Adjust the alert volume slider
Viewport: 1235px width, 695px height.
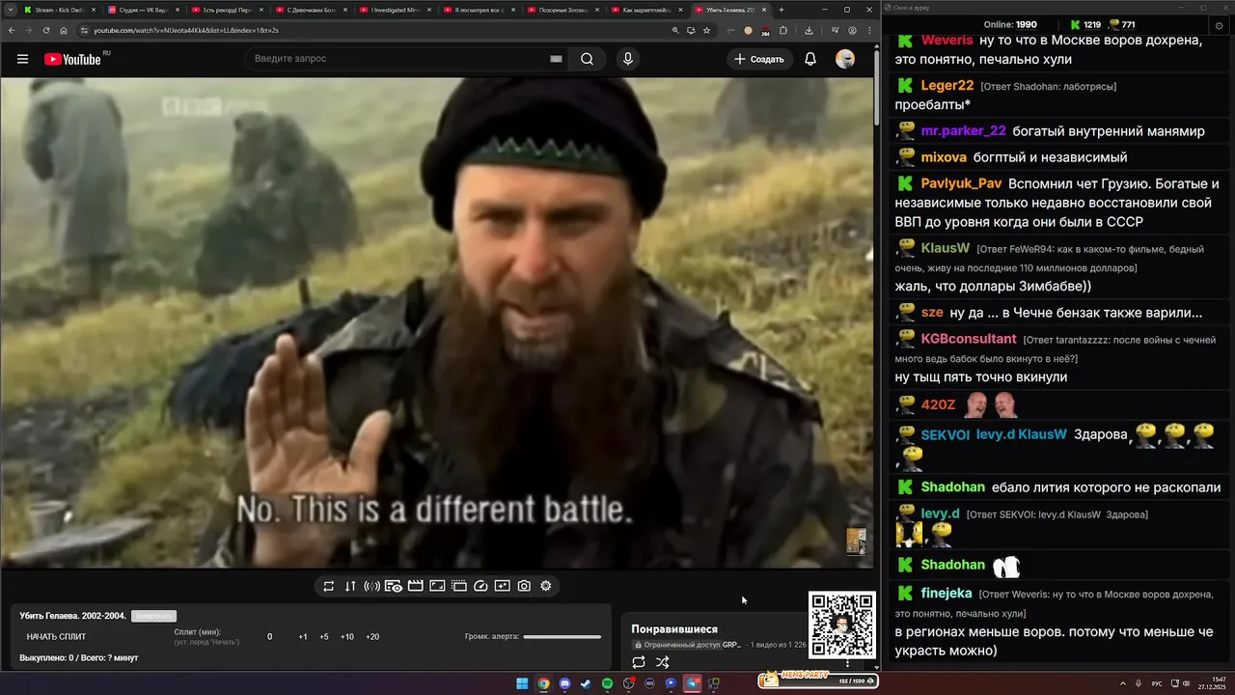(563, 637)
